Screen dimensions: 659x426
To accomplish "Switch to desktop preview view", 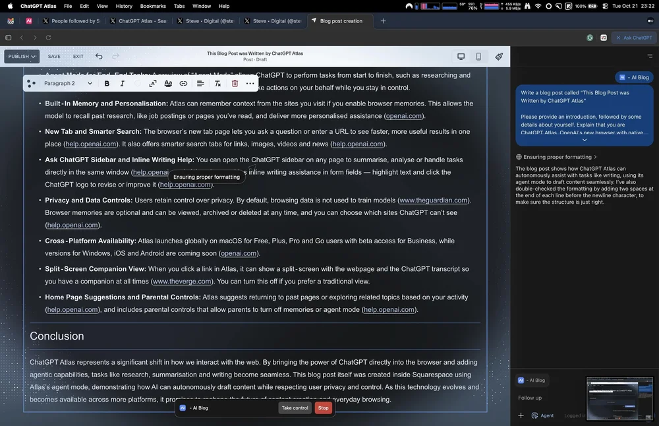I will [x=461, y=56].
